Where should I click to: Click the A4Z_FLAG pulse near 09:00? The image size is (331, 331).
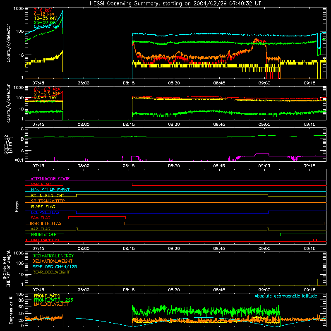click(x=268, y=229)
